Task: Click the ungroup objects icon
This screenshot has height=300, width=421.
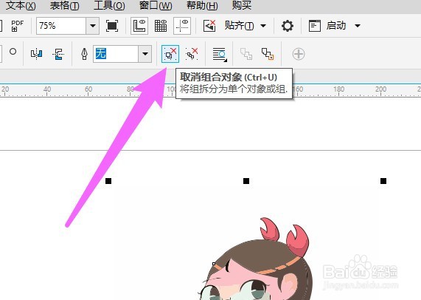Action: click(170, 54)
